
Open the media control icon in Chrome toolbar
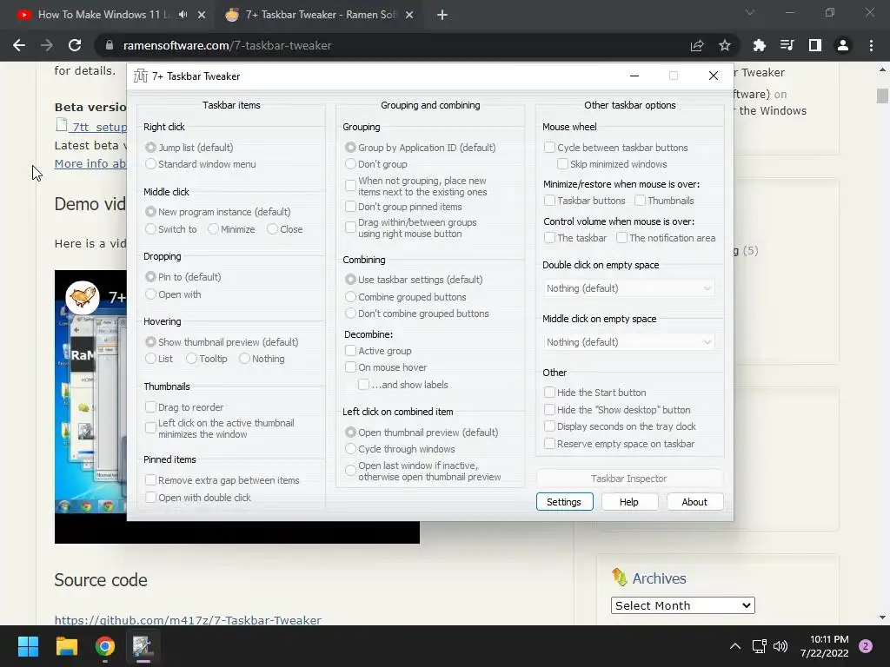787,45
